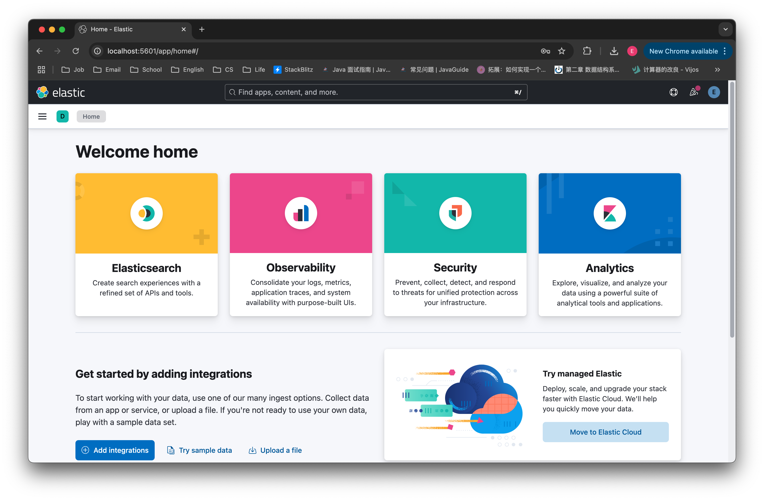
Task: Open the Default space D selector
Action: (x=62, y=116)
